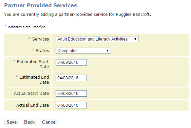Click the Services field label
191x128 pixels.
(41, 39)
